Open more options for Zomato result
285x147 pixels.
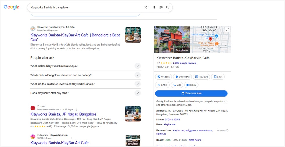pos(77,110)
